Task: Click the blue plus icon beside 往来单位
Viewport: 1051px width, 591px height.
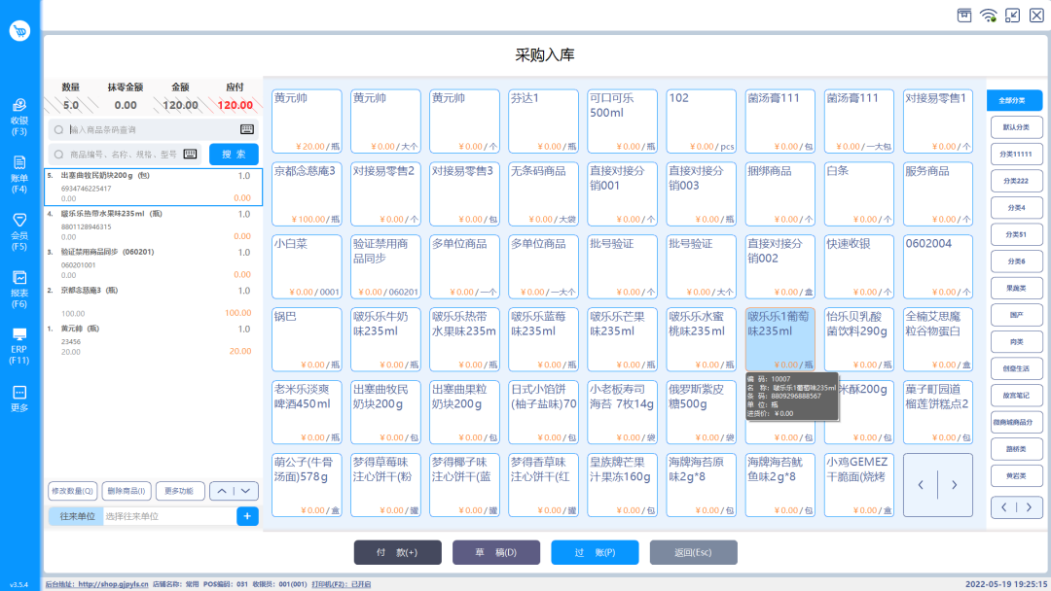Action: point(247,516)
